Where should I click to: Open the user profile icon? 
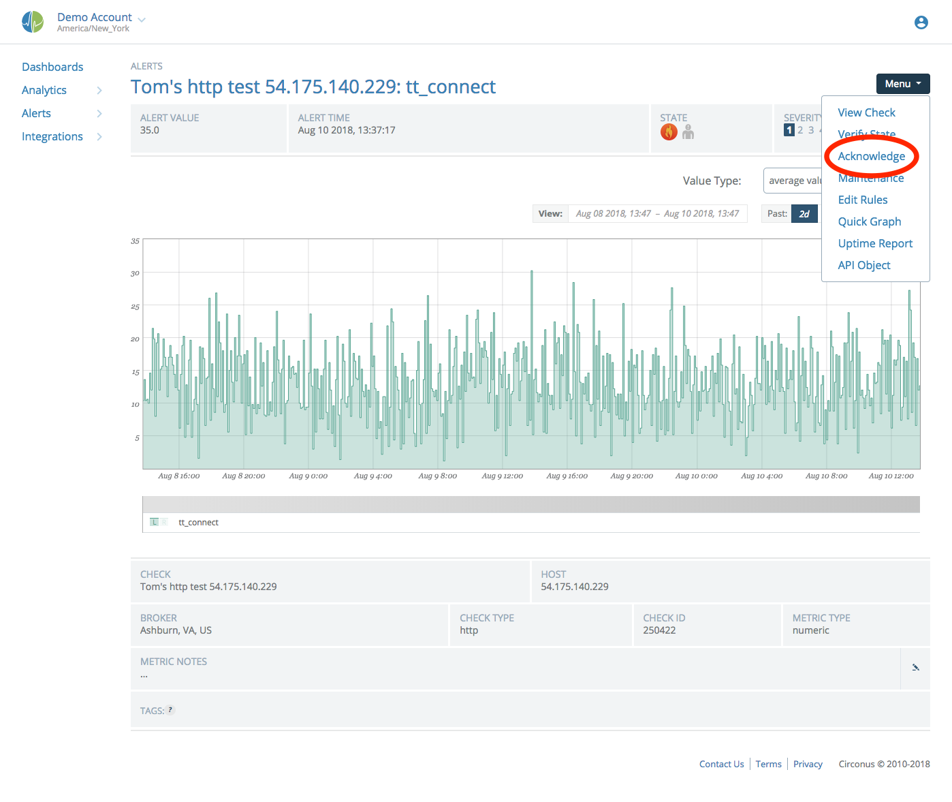pos(921,22)
